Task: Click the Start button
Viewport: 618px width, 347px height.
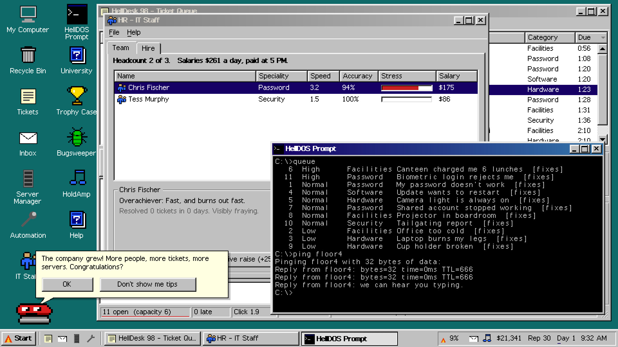Action: (19, 338)
